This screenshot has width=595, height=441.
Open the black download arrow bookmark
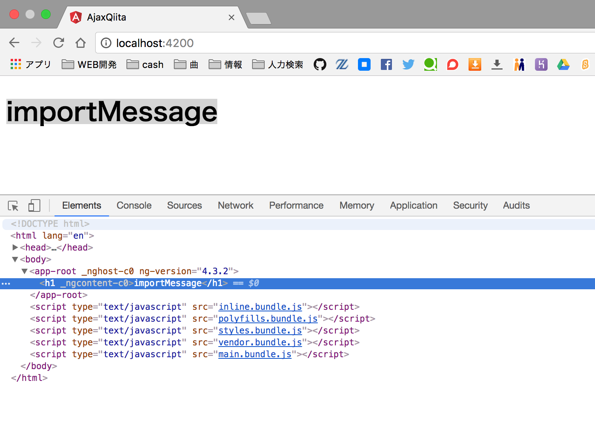[x=497, y=64]
